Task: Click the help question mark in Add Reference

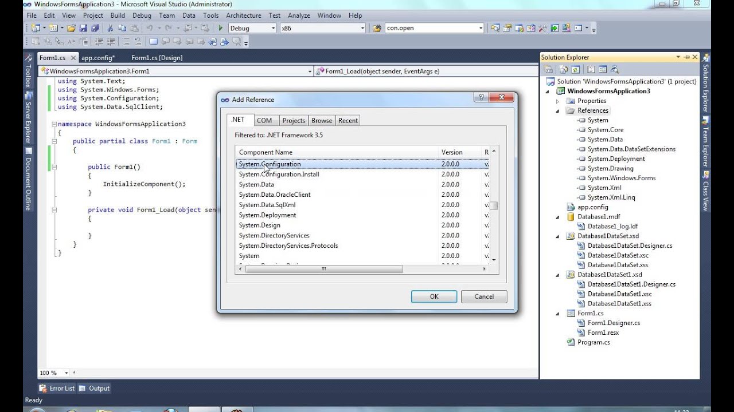Action: pyautogui.click(x=481, y=98)
